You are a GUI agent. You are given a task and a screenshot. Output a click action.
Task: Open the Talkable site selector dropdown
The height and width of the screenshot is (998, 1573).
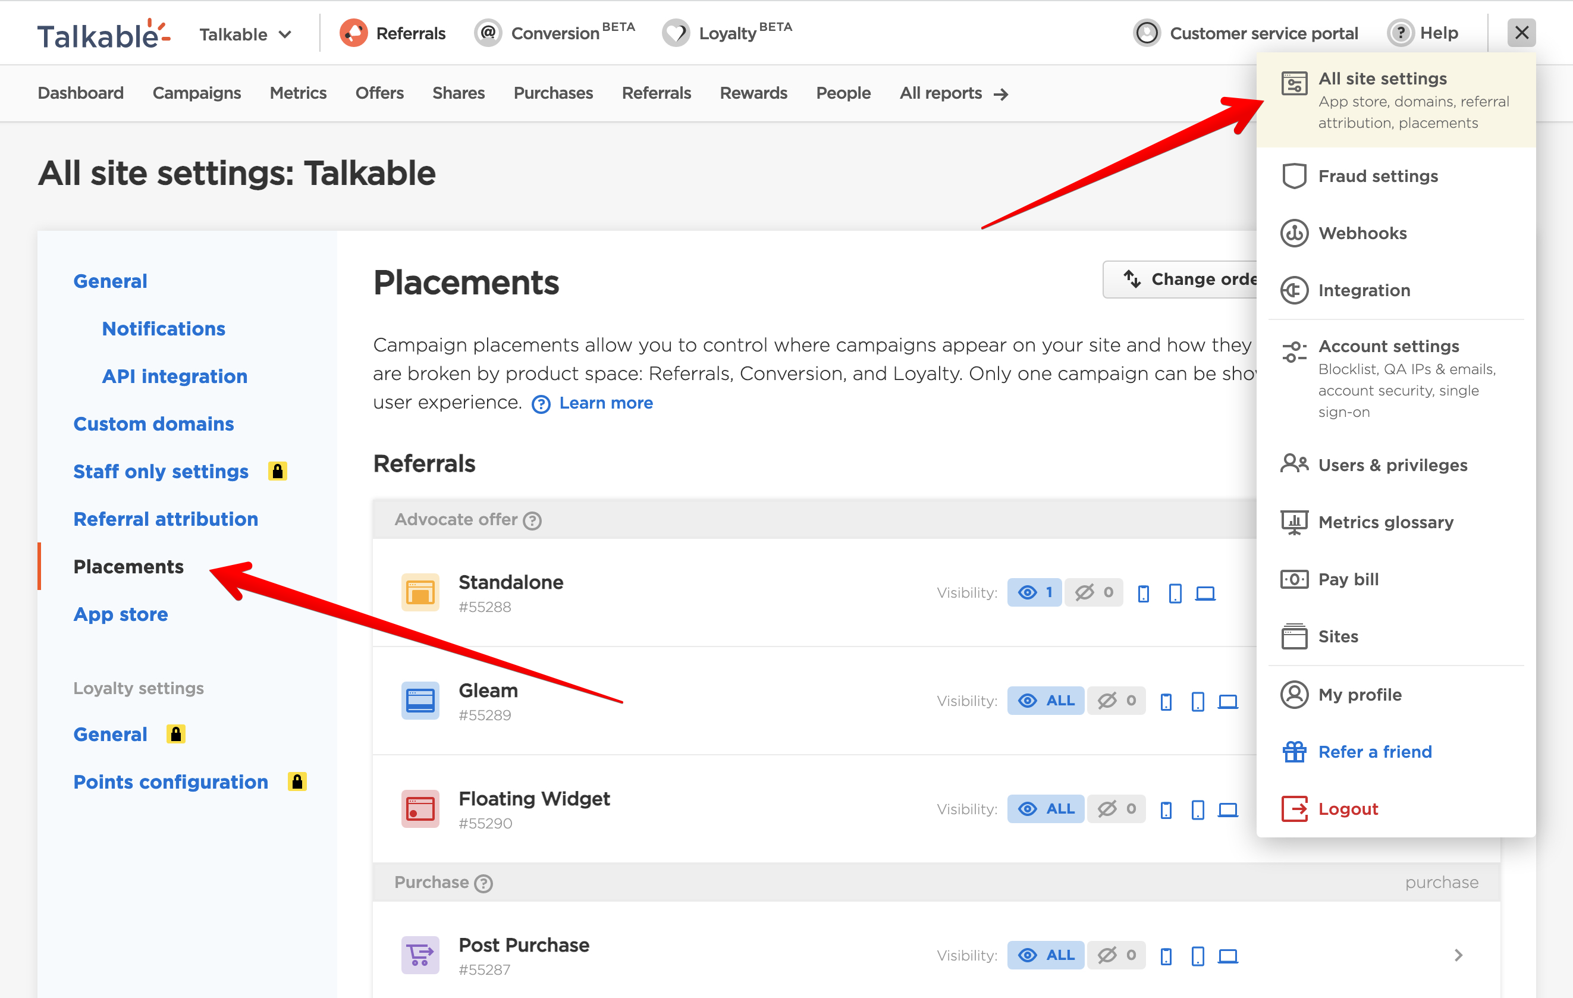246,34
